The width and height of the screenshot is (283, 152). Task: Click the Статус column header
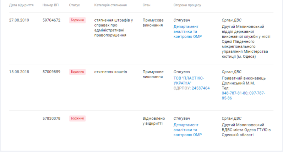point(74,5)
